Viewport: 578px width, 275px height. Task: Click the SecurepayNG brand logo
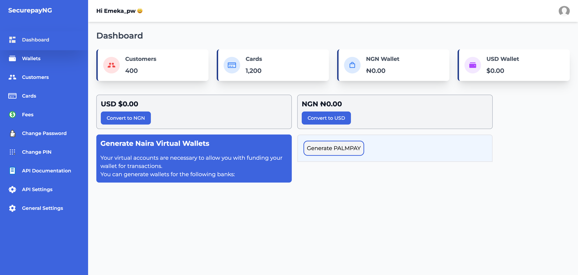[x=30, y=10]
